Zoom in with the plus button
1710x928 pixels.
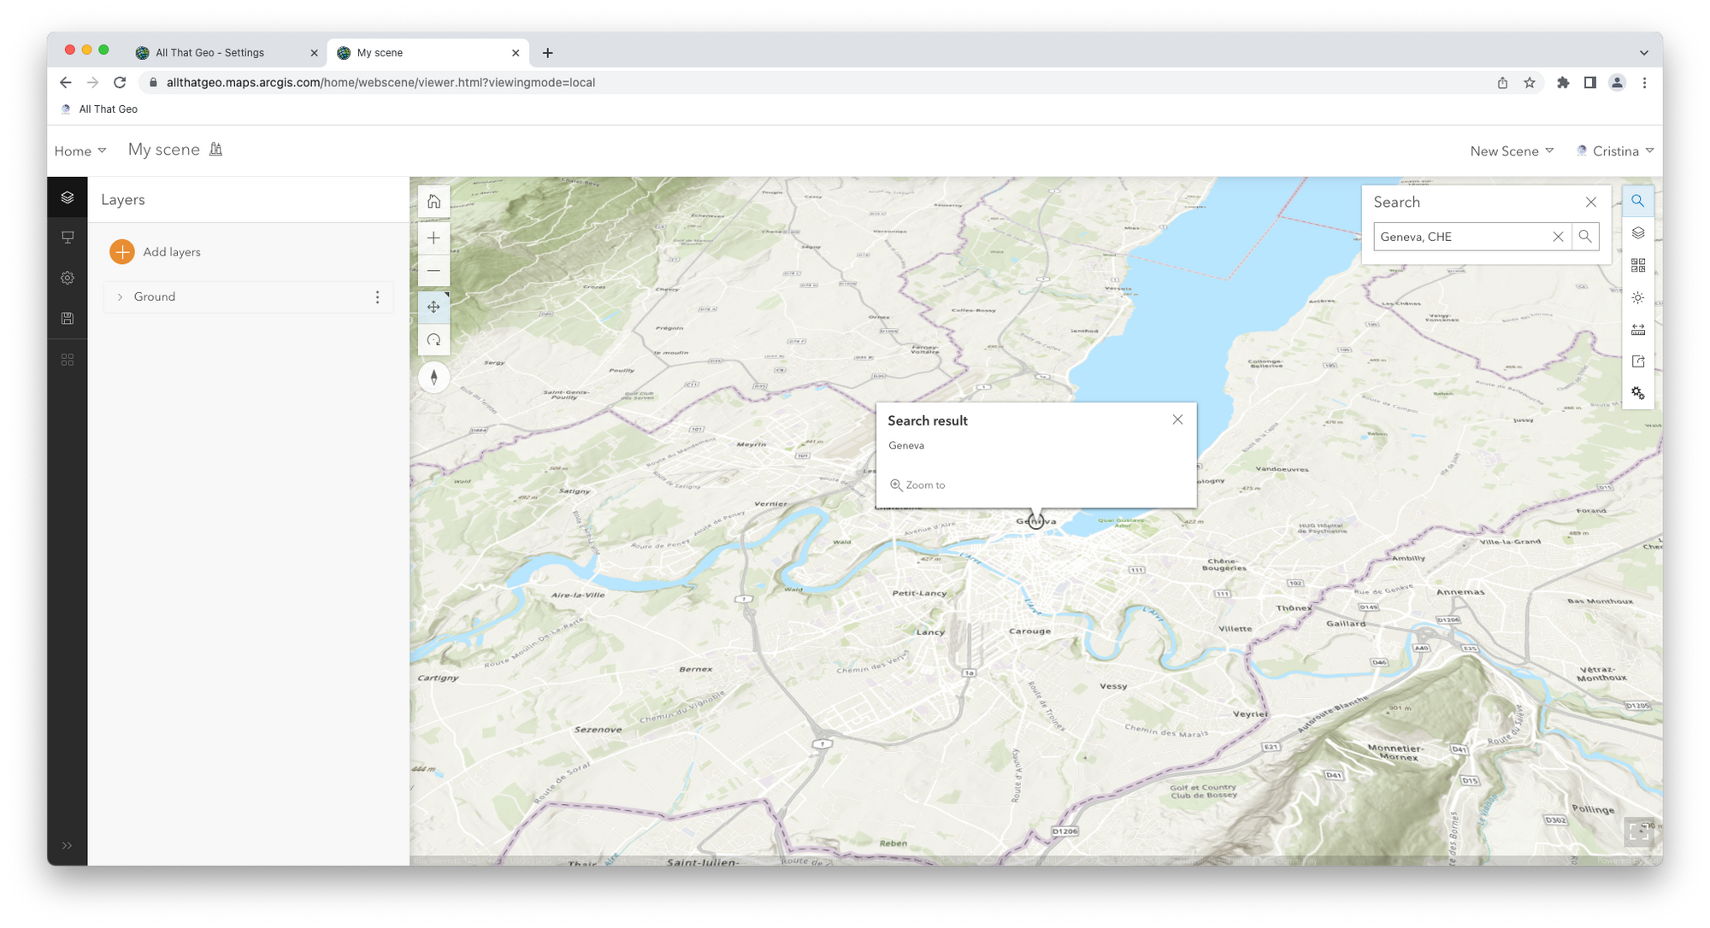coord(433,238)
